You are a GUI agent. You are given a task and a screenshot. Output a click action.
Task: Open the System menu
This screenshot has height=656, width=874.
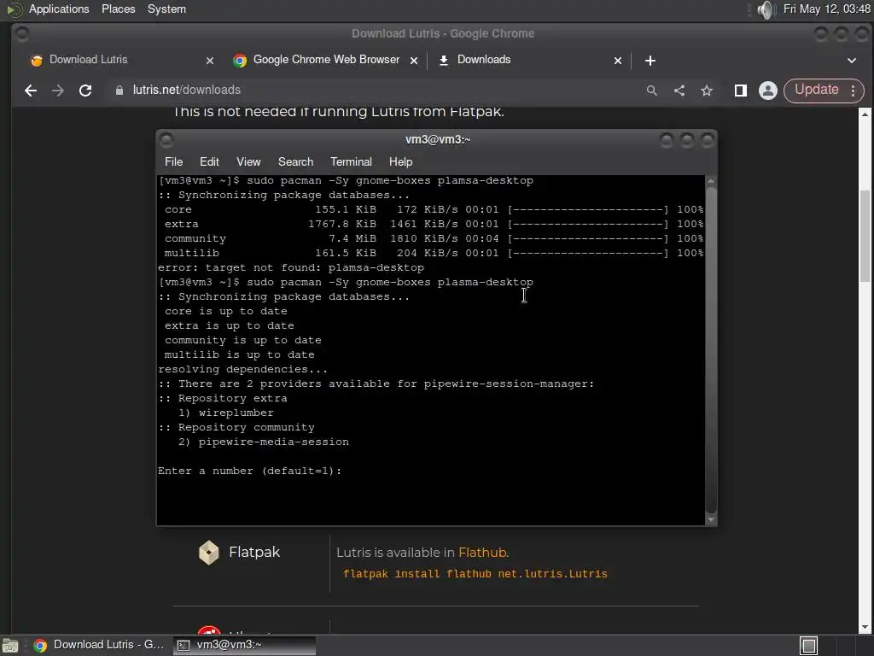(x=166, y=9)
